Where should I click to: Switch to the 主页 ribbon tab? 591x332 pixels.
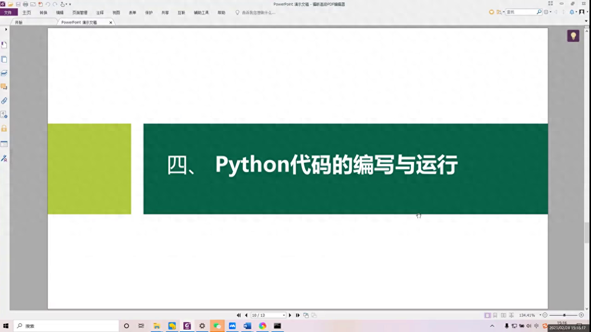[x=27, y=12]
